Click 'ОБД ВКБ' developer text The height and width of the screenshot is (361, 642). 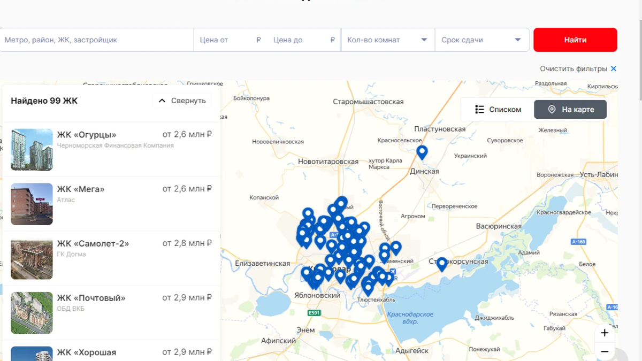(x=71, y=309)
